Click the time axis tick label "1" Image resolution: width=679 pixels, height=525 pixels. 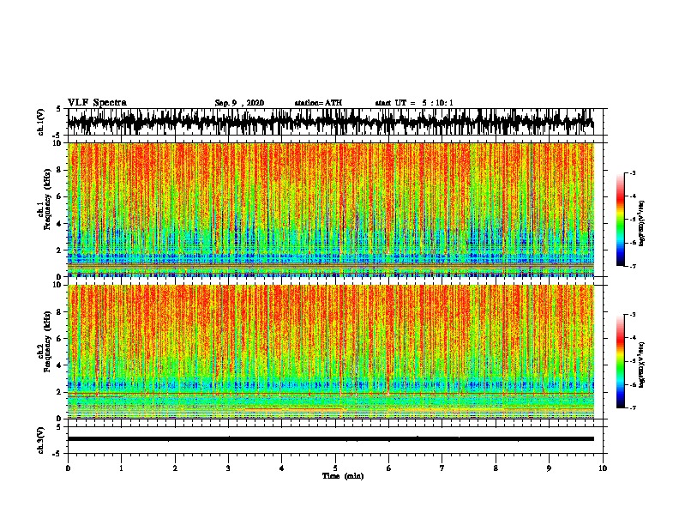tap(121, 468)
